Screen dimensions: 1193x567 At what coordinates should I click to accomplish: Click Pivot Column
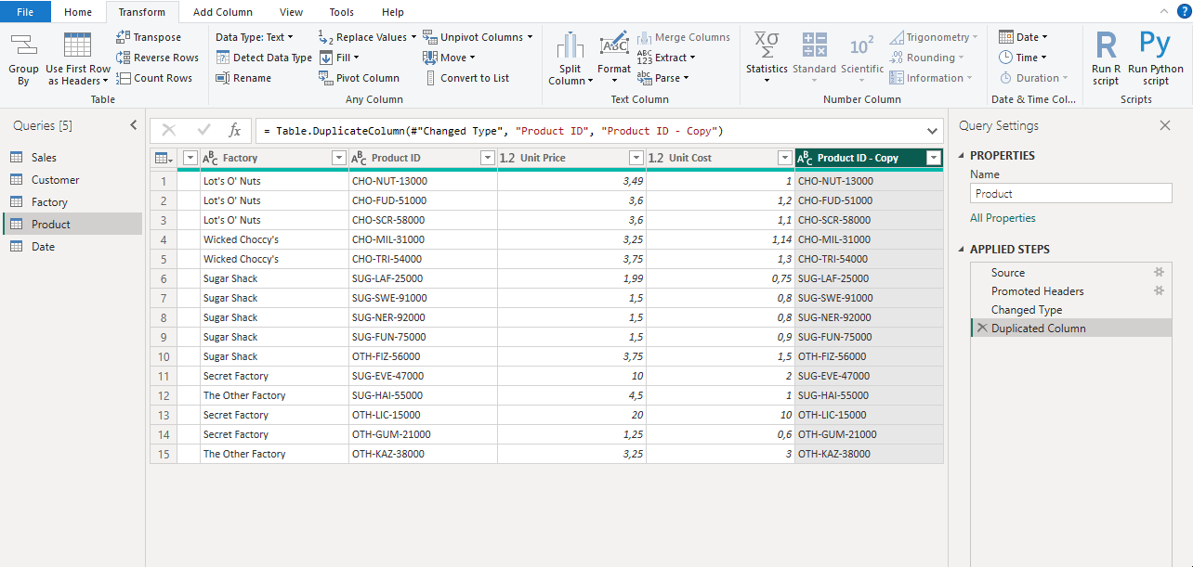coord(359,78)
